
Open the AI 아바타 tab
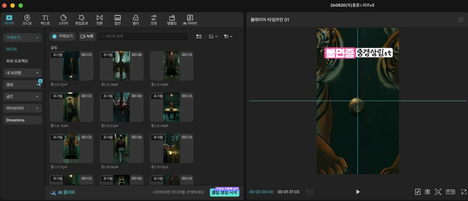tap(190, 20)
